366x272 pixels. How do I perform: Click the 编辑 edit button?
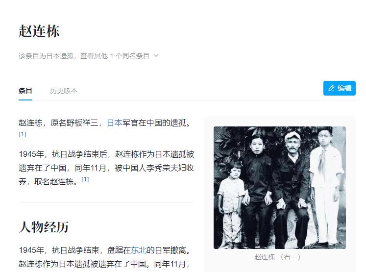[340, 88]
